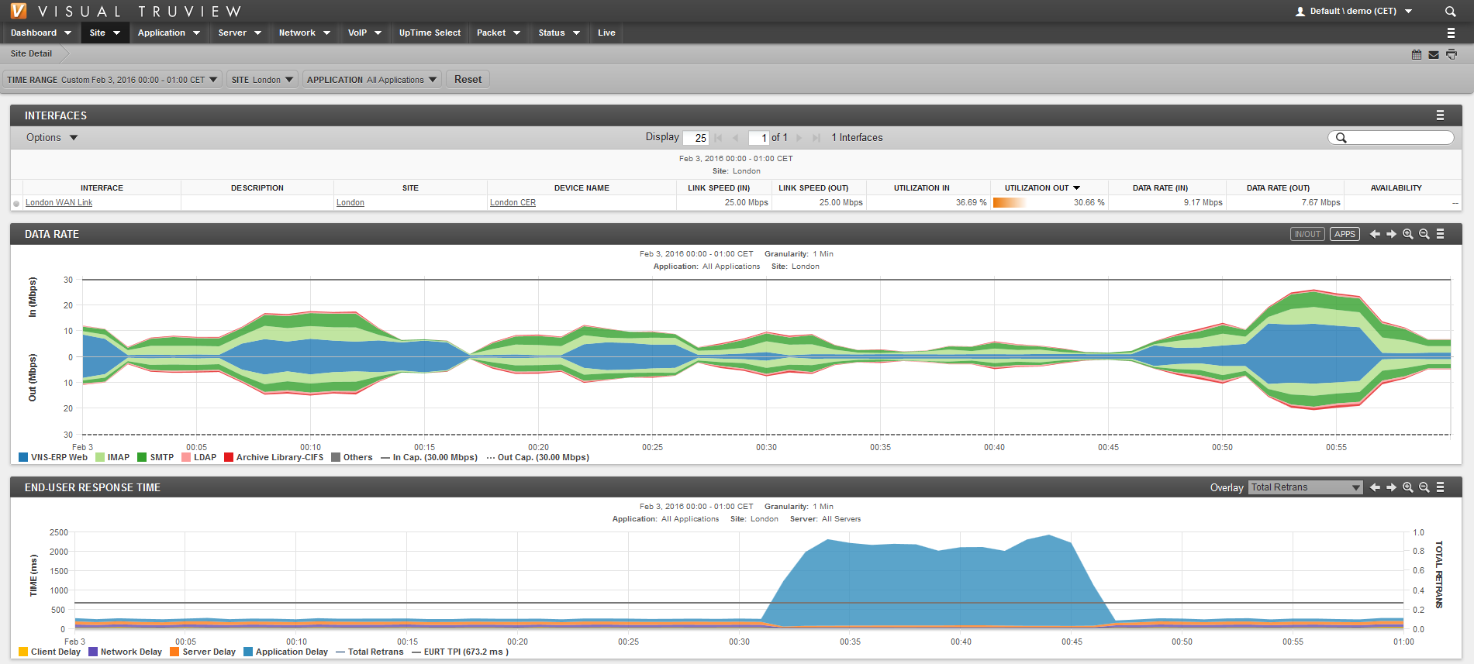Open the VoIP menu
The image size is (1474, 664).
(x=364, y=33)
